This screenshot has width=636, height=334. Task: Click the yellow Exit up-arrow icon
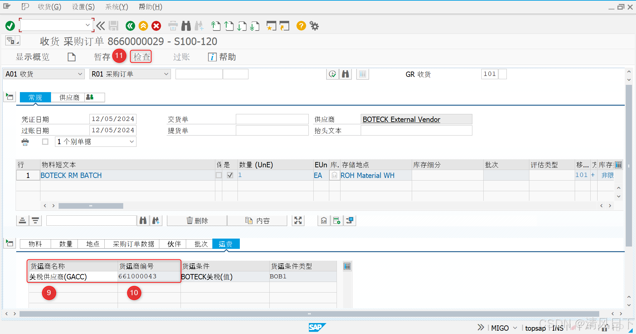click(x=143, y=26)
